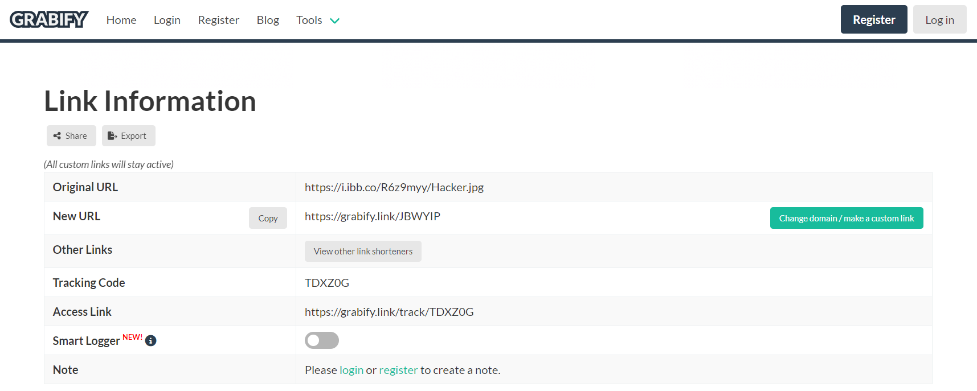Click the New URL row label
This screenshot has width=977, height=391.
[x=76, y=216]
